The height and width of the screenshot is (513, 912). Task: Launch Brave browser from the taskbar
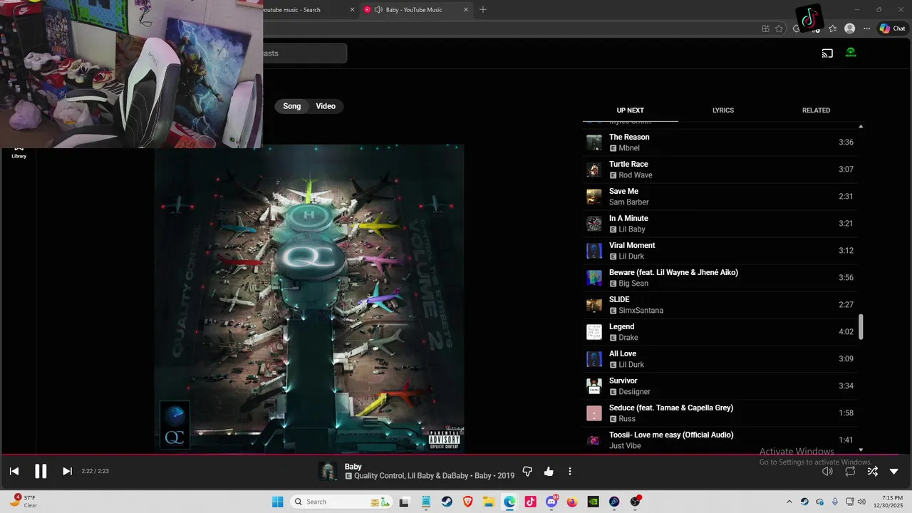click(x=467, y=502)
